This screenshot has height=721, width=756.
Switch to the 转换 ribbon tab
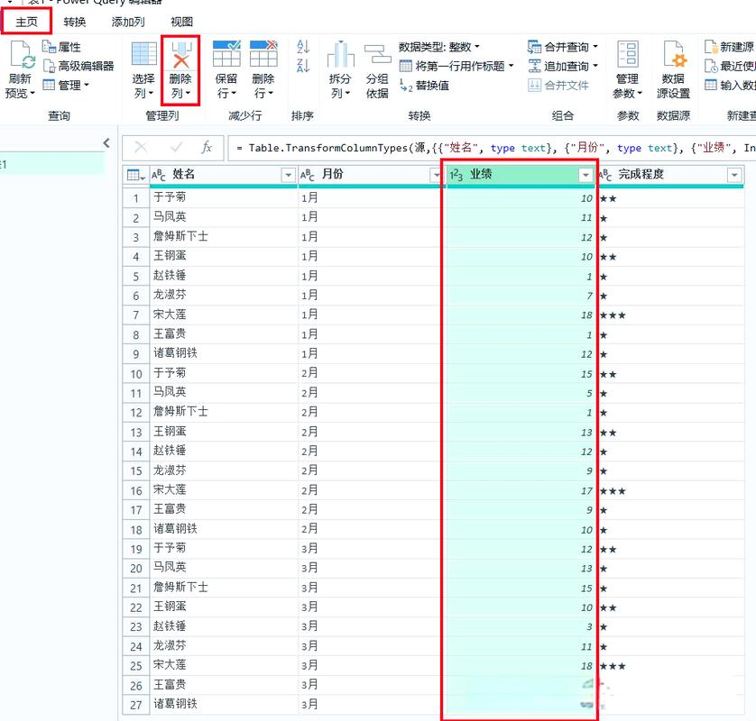74,22
